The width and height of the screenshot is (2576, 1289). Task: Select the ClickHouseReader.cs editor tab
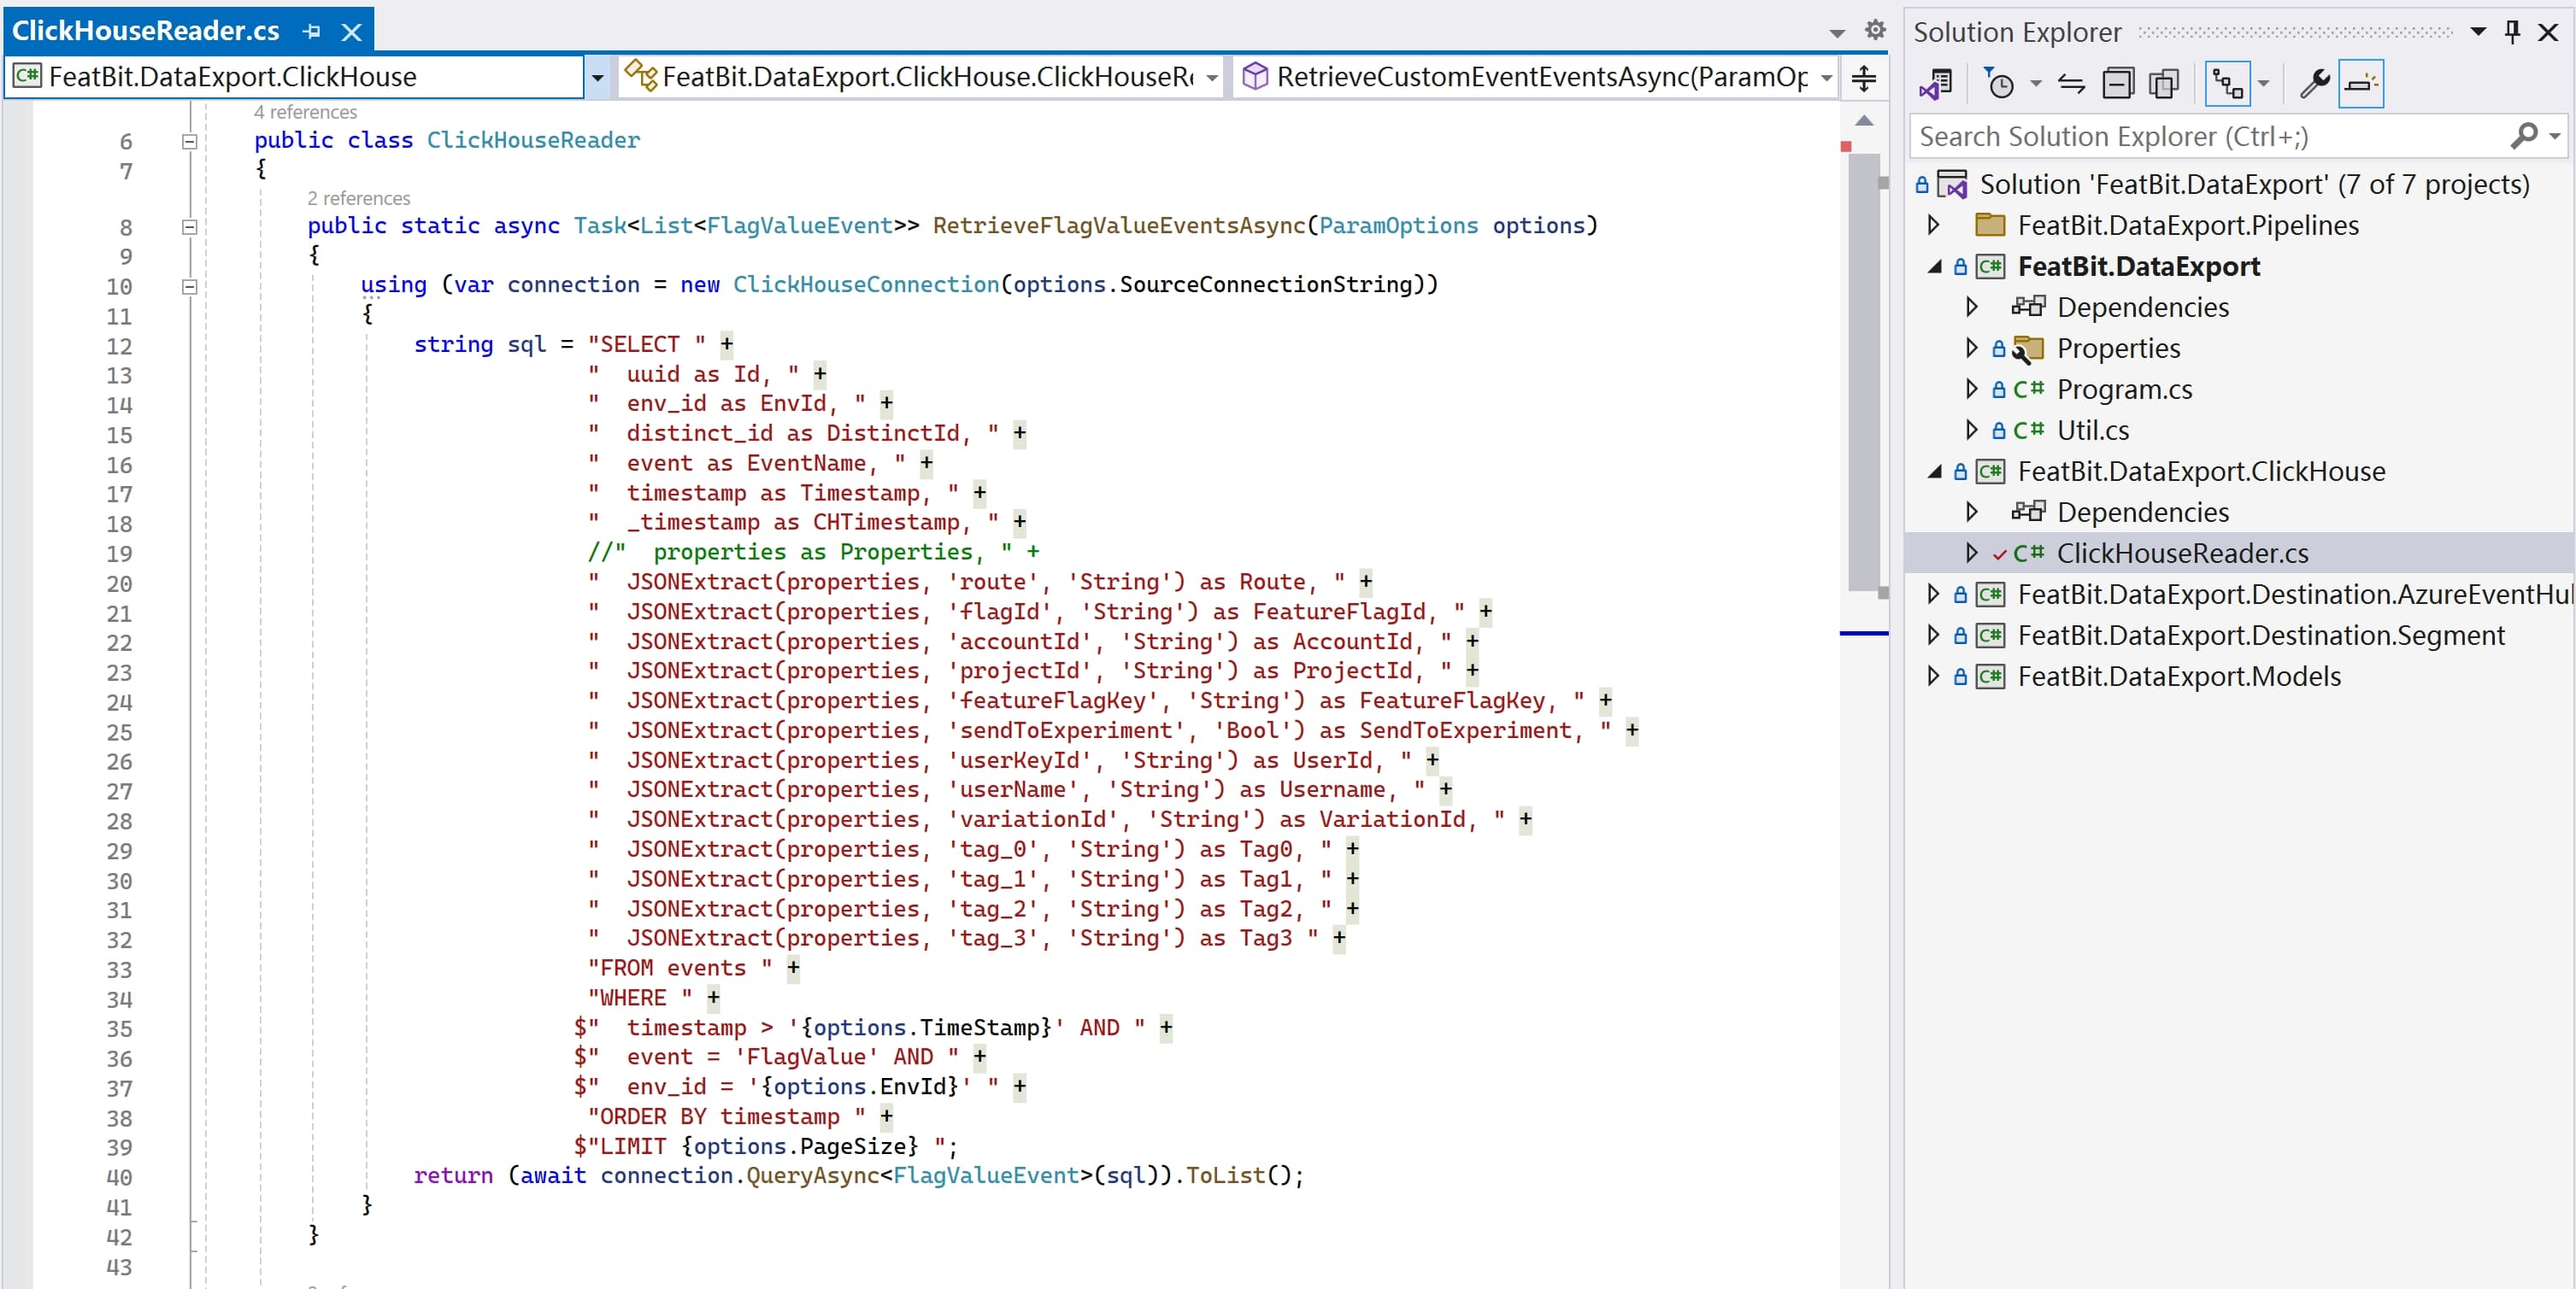pos(146,31)
